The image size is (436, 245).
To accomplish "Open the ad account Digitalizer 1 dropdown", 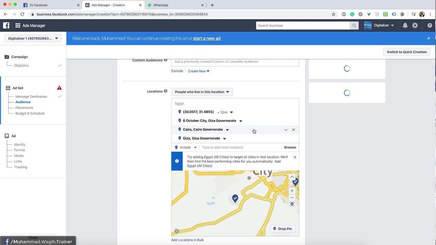I will pyautogui.click(x=33, y=38).
